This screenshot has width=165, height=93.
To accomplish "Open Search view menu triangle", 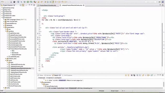I will point(158,75).
